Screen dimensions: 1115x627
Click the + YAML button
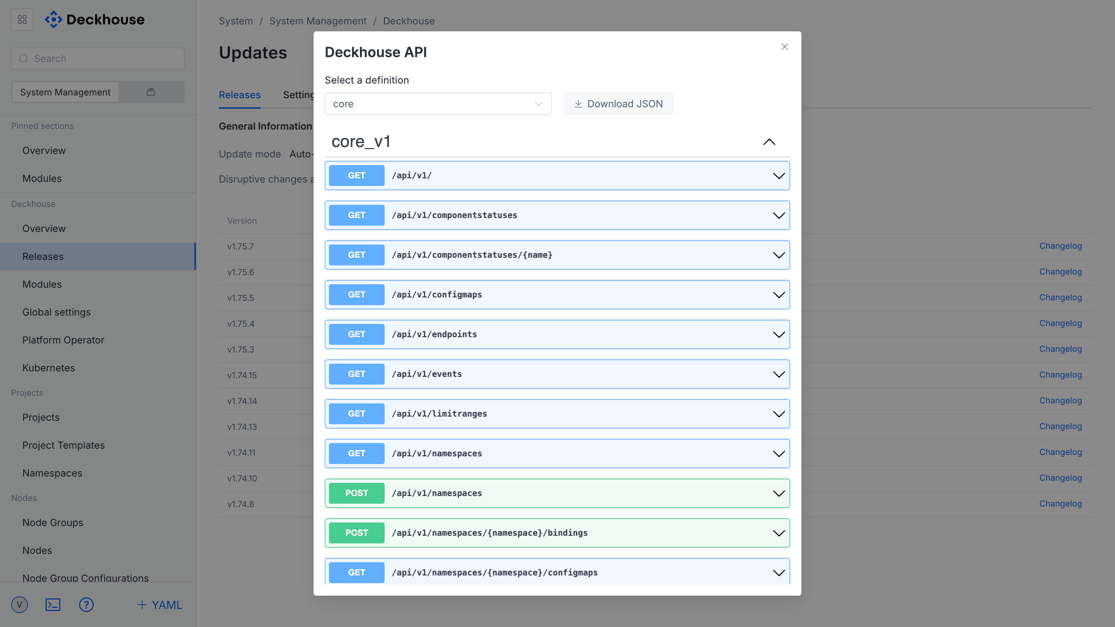click(x=160, y=604)
